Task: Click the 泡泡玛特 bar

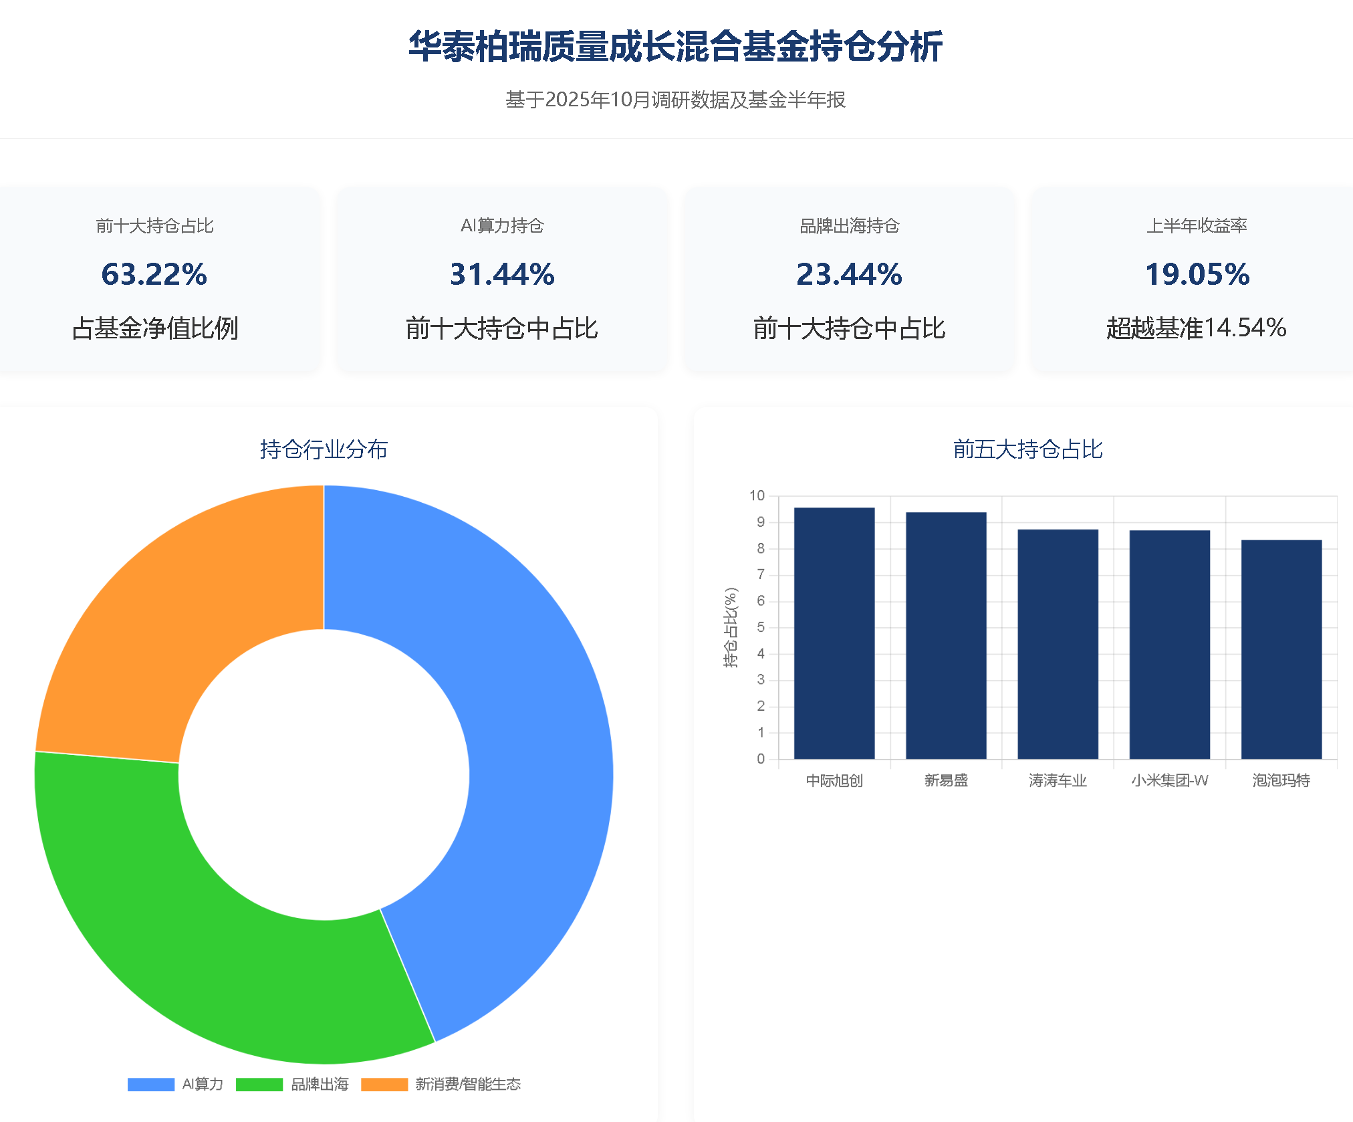Action: pyautogui.click(x=1281, y=649)
